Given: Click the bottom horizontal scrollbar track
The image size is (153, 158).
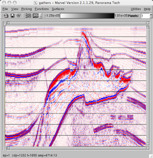Looking at the screenshot, I should (78, 148).
